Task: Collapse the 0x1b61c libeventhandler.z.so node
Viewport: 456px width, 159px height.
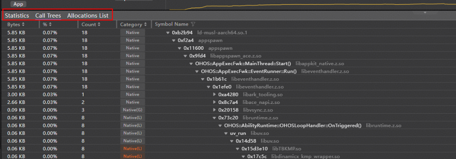Action: click(203, 79)
